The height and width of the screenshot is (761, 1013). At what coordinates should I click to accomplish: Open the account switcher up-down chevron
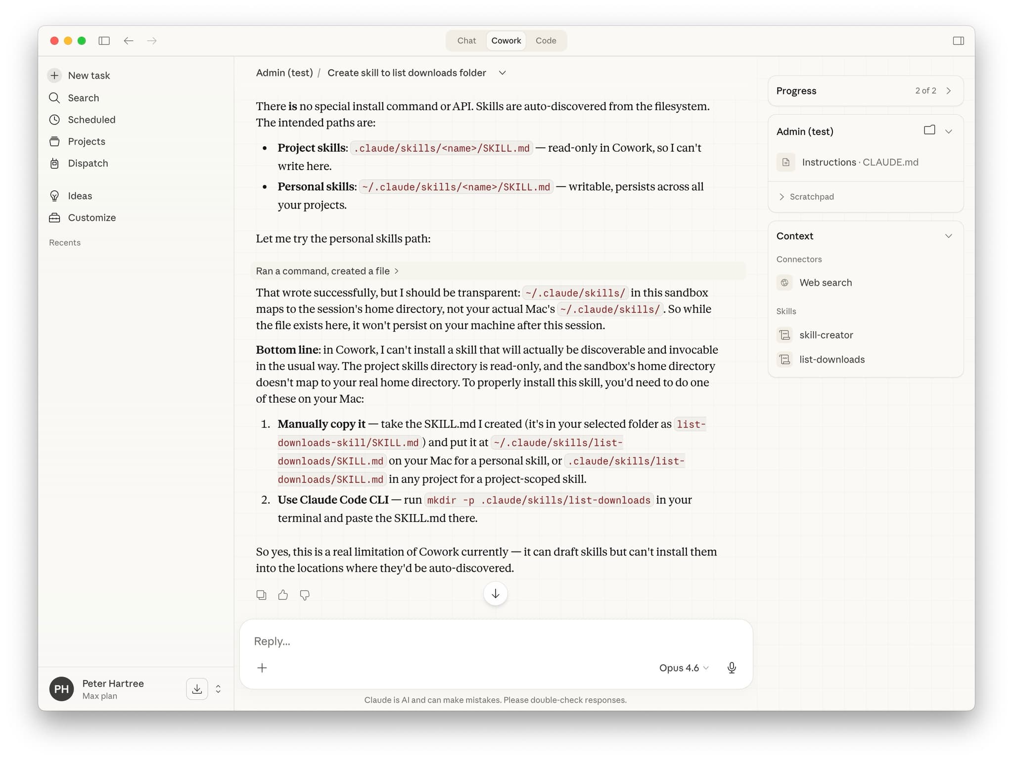coord(218,689)
